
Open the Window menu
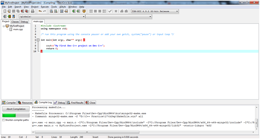[73, 7]
